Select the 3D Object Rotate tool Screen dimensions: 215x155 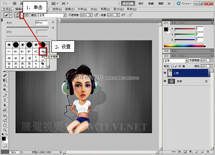pos(5,116)
